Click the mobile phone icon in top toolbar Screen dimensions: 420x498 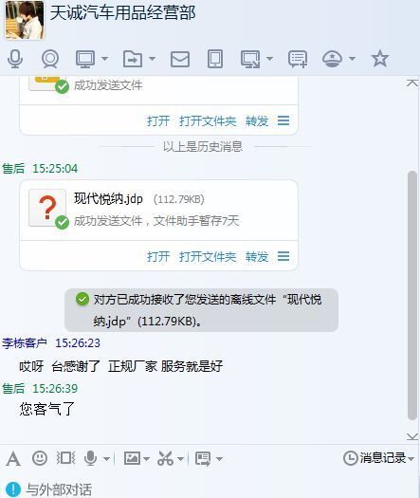215,59
